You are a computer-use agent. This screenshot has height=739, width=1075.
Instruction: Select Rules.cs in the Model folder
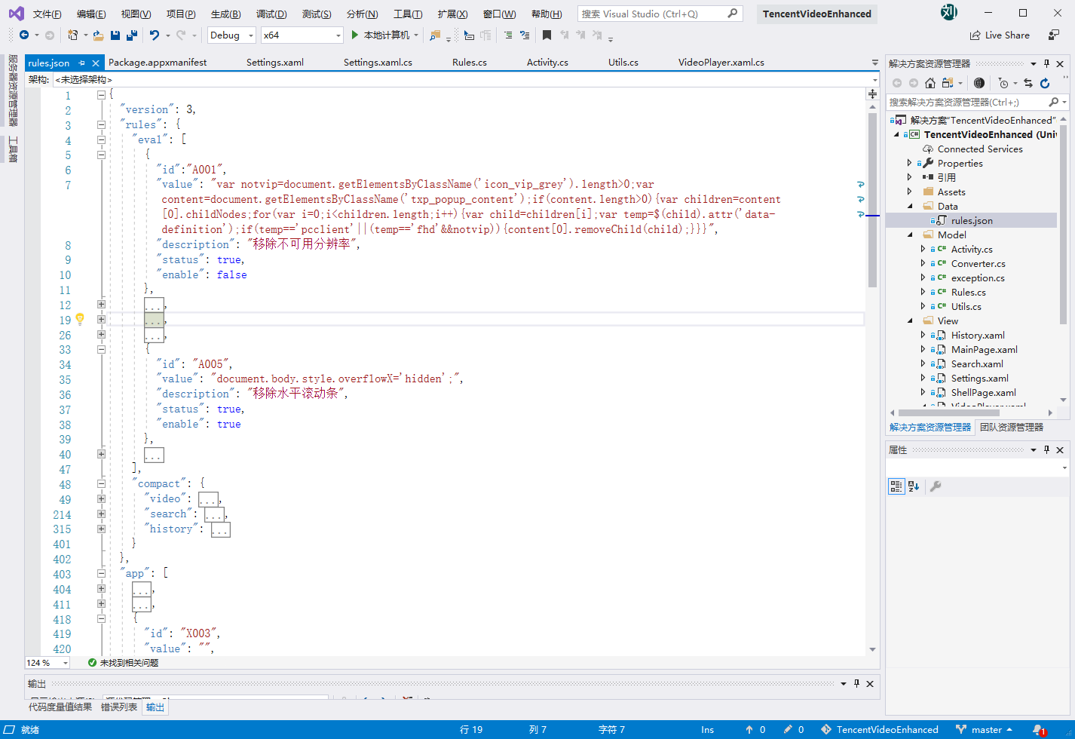[968, 292]
